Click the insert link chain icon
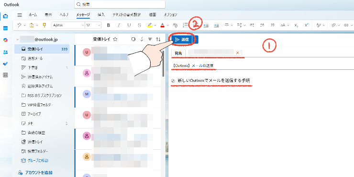The image size is (354, 177). coord(346,25)
